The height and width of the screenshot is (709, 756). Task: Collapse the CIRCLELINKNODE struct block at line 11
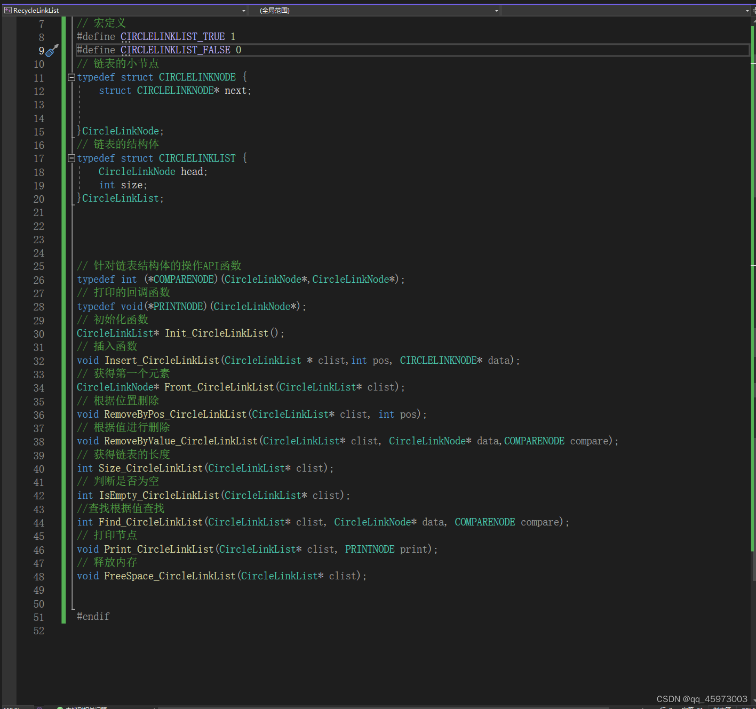coord(71,77)
